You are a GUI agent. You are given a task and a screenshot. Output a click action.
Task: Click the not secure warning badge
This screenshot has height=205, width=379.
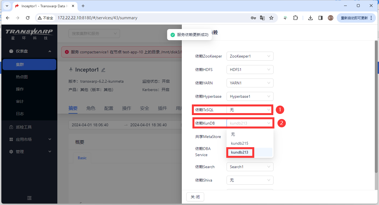coord(46,18)
